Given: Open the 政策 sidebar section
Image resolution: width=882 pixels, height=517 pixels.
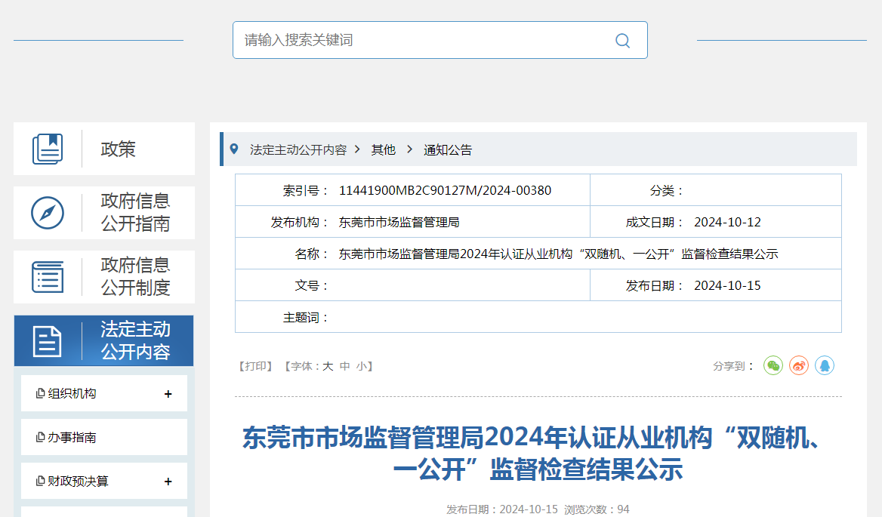Looking at the screenshot, I should click(x=119, y=149).
